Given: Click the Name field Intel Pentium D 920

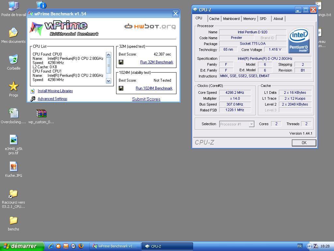Looking at the screenshot, I should tap(252, 32).
